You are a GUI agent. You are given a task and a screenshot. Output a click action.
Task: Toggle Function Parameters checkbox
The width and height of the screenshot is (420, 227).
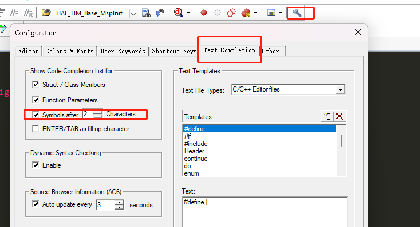pos(36,100)
